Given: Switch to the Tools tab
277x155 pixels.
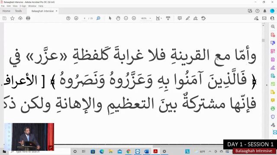Looking at the screenshot, I should pyautogui.click(x=18, y=11).
